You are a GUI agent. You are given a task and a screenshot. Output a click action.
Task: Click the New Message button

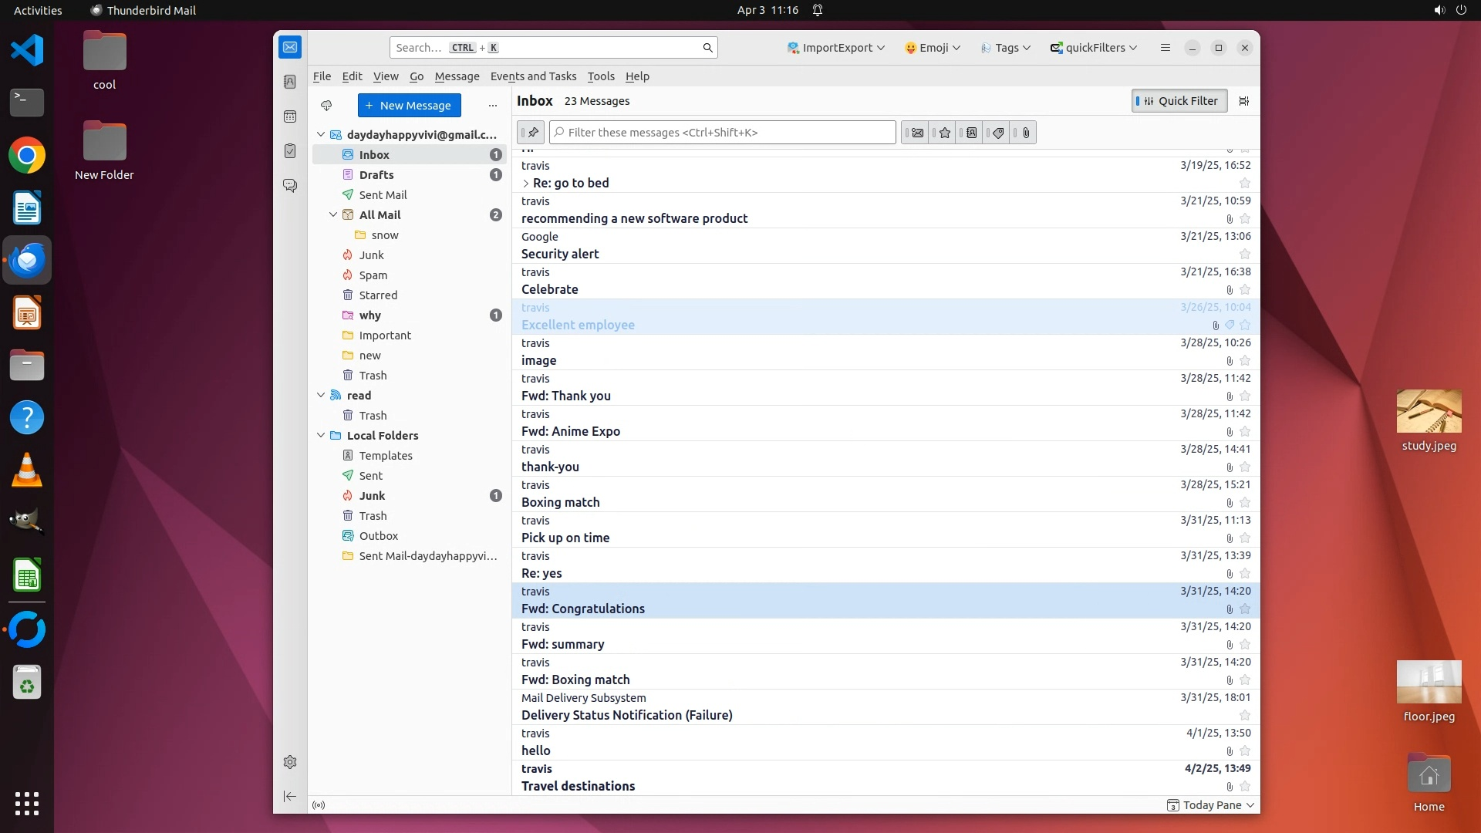(x=409, y=106)
